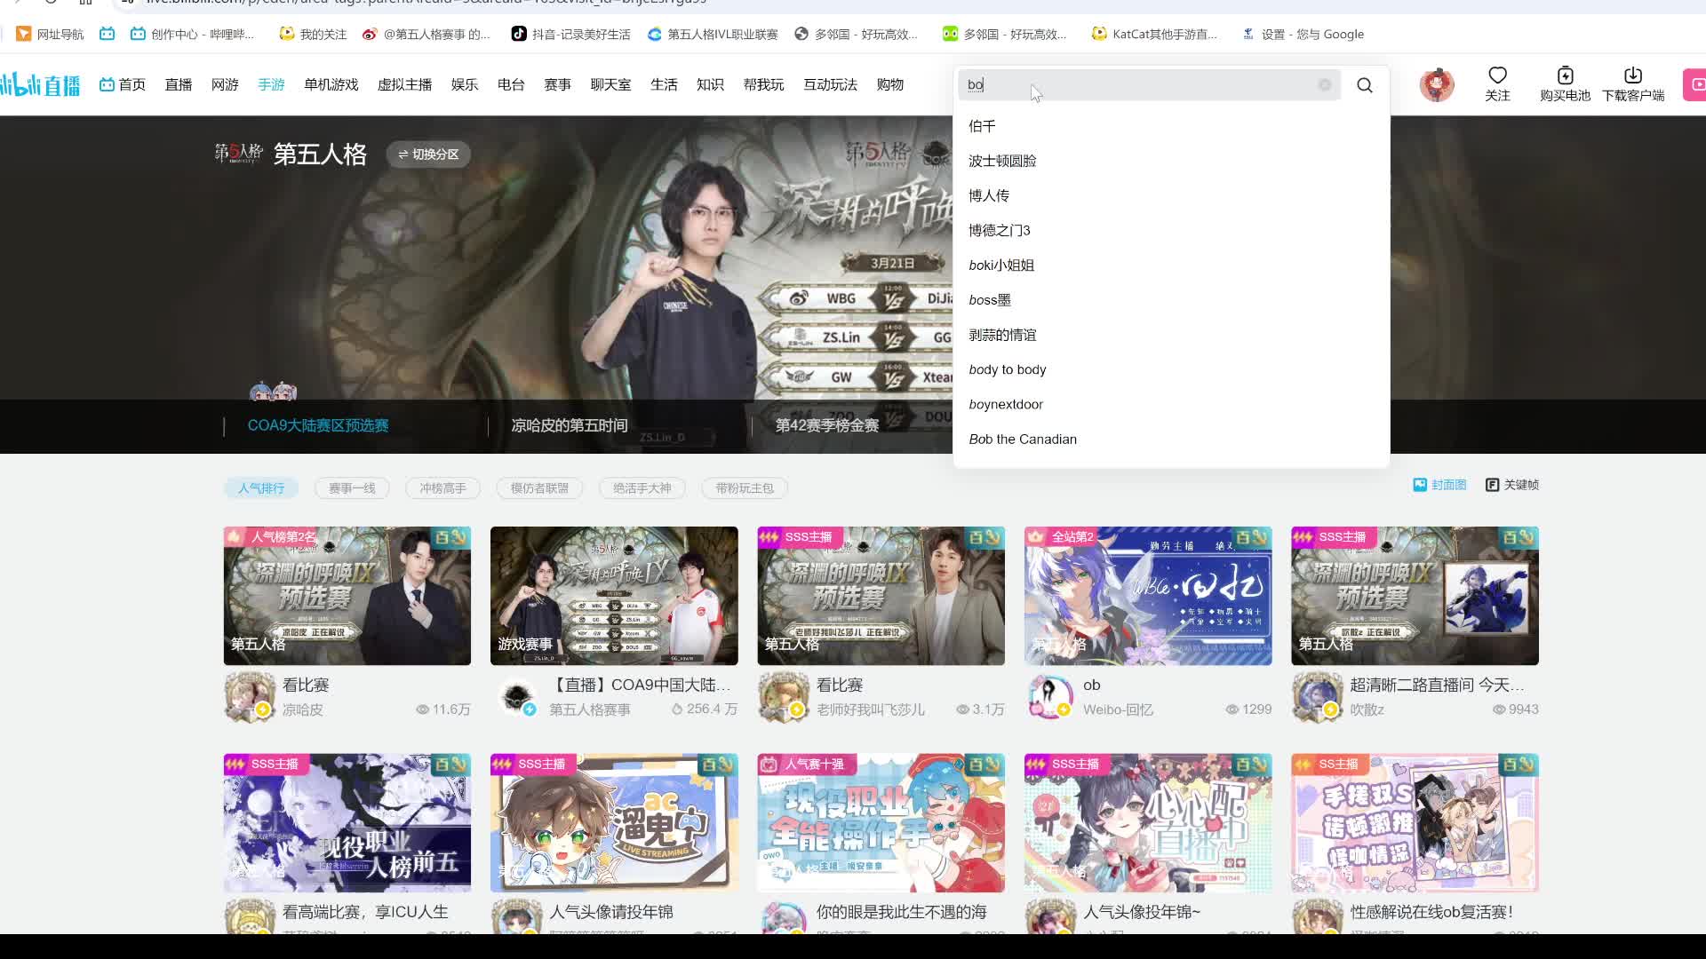Image resolution: width=1706 pixels, height=959 pixels.
Task: Open the user avatar profile
Action: (1436, 84)
